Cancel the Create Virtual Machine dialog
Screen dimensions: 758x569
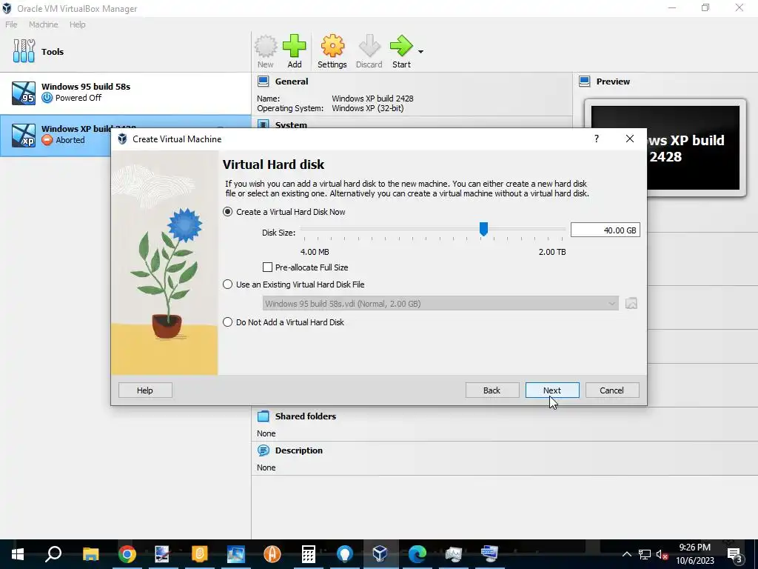point(612,390)
